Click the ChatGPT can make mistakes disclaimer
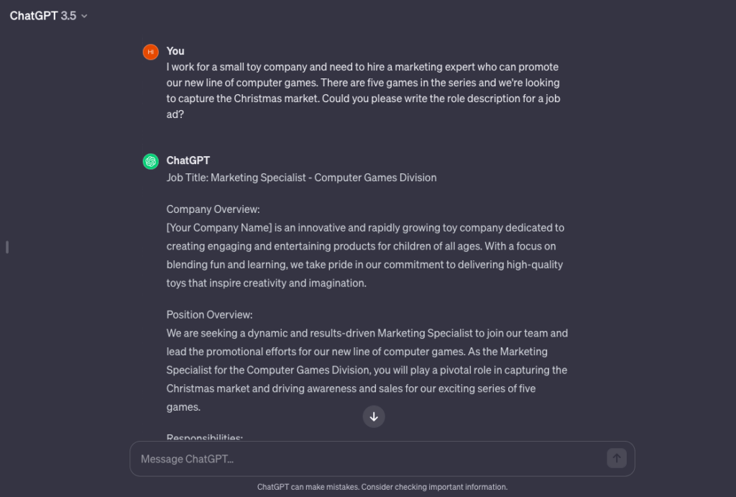The width and height of the screenshot is (736, 497). click(382, 486)
